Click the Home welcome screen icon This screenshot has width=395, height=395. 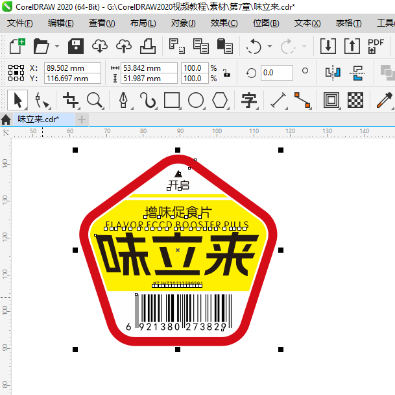click(x=6, y=120)
